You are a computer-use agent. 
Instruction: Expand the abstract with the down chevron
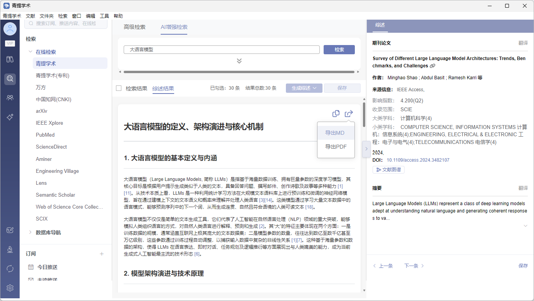[526, 226]
